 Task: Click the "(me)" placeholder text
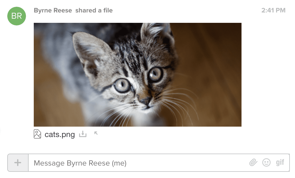point(119,163)
